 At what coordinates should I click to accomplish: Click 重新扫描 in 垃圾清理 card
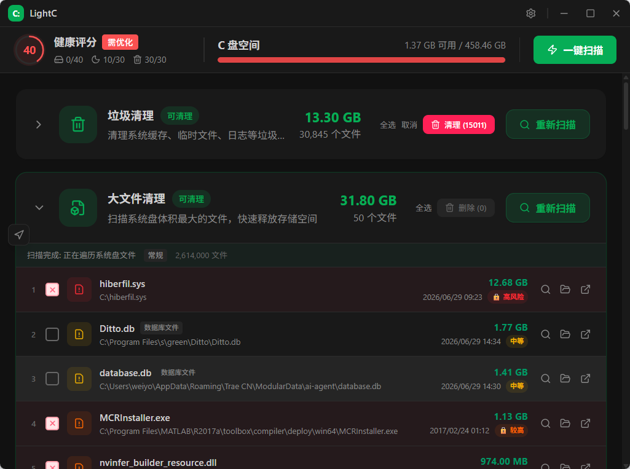click(x=548, y=125)
